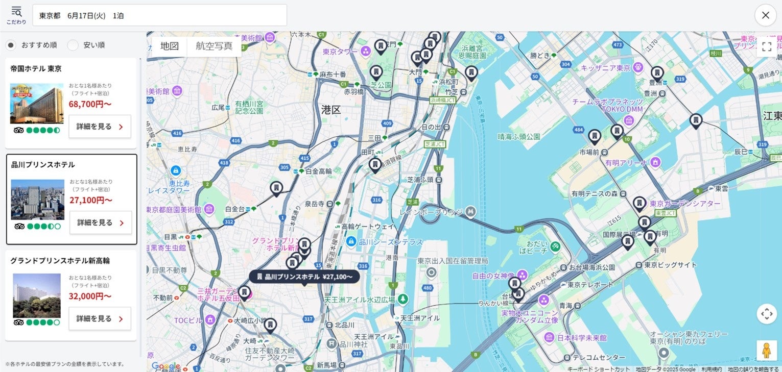Open the map camera controls
Viewport: 782px width, 372px height.
[x=767, y=314]
